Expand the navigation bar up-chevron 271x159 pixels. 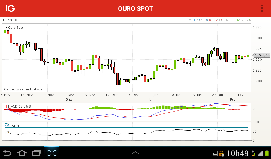click(x=135, y=153)
